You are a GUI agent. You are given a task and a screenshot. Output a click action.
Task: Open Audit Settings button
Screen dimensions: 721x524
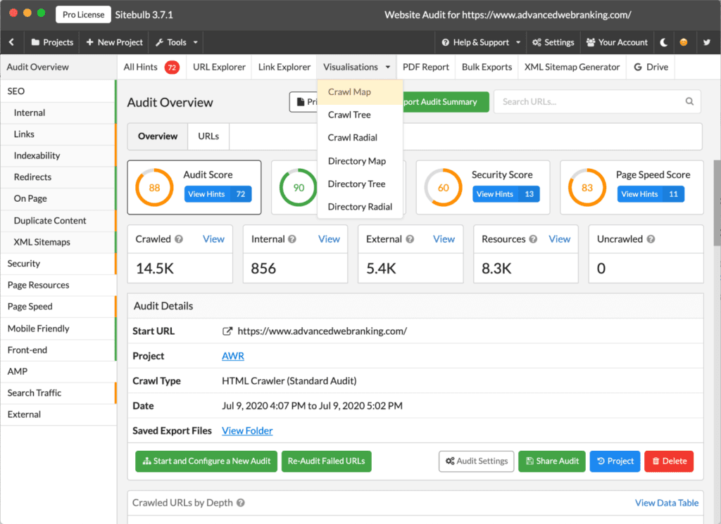click(x=477, y=461)
